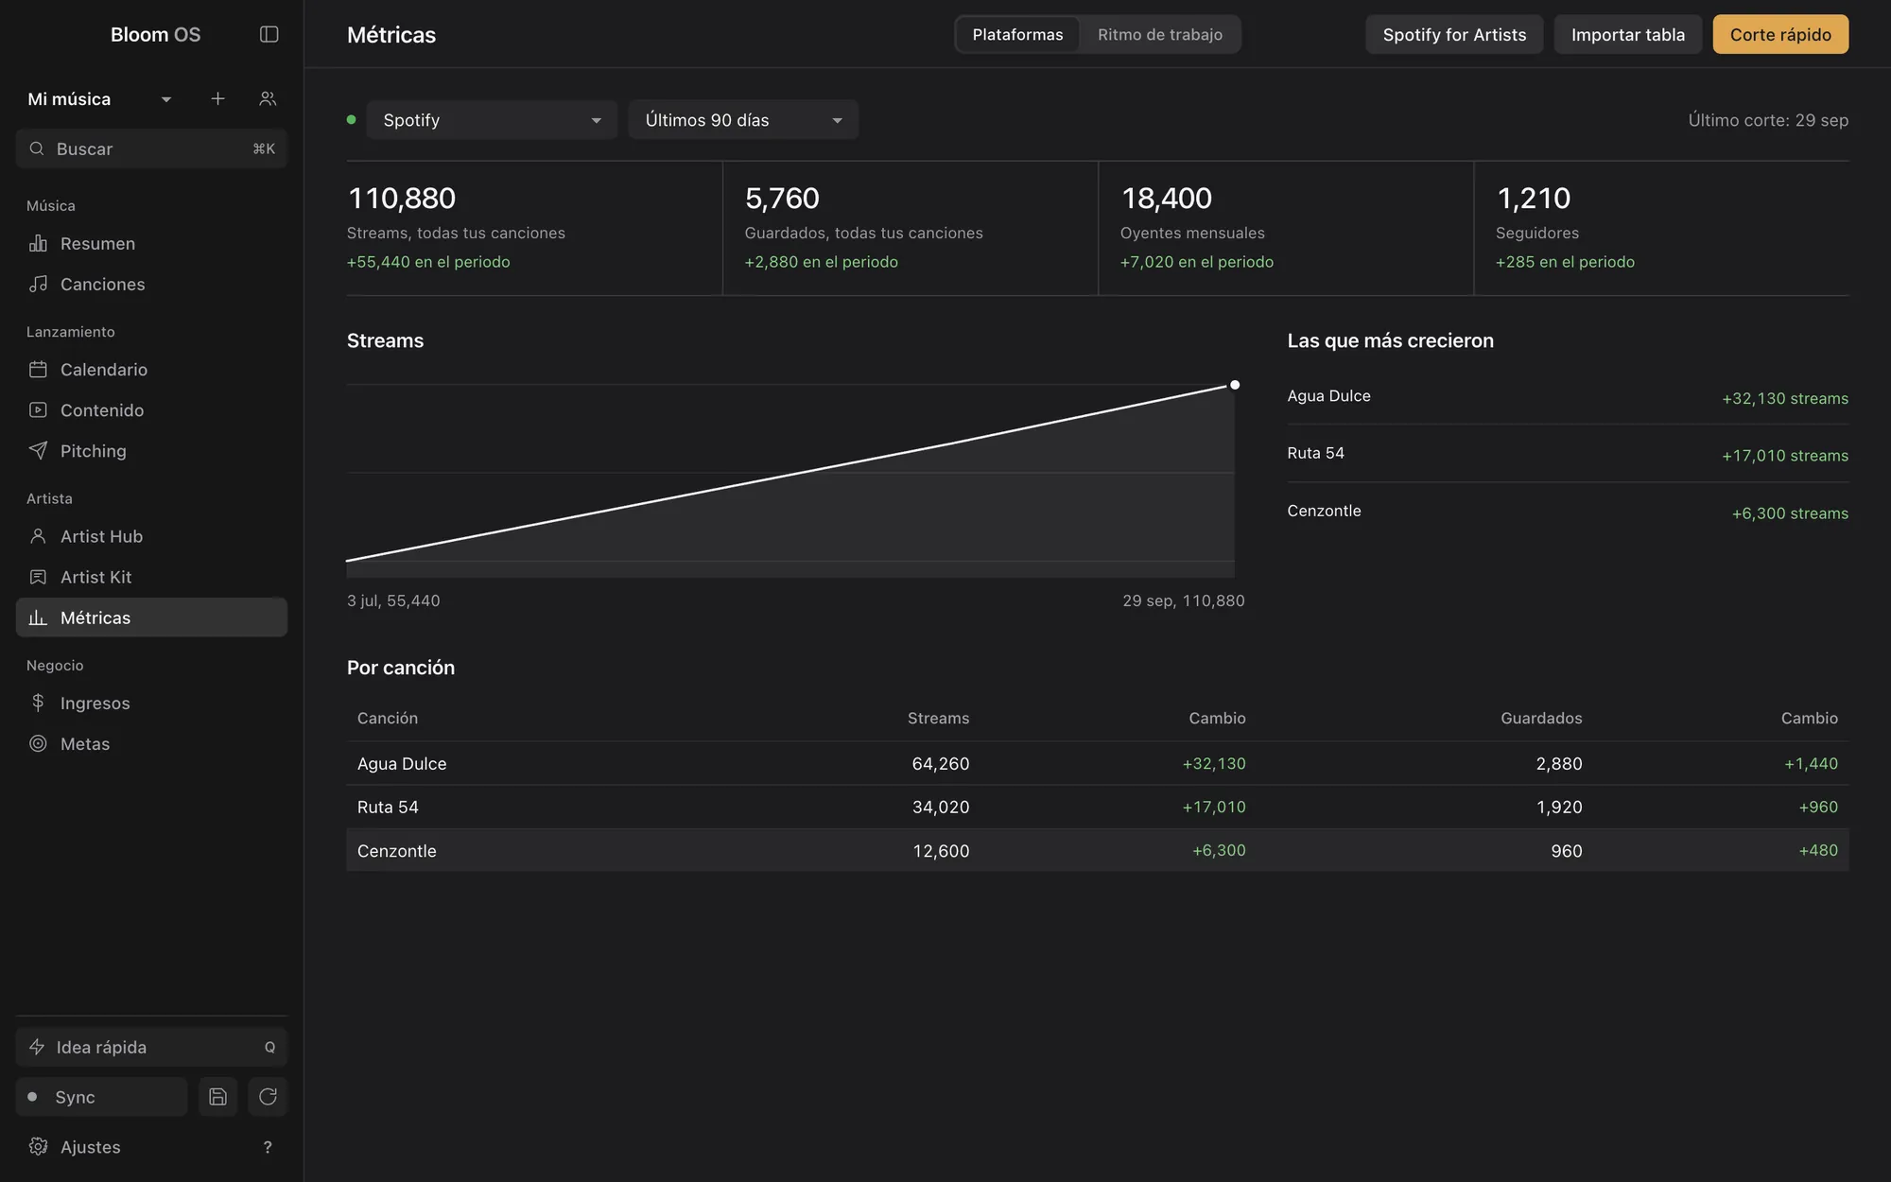
Task: Open Artist Kit via the note icon
Action: pyautogui.click(x=38, y=577)
